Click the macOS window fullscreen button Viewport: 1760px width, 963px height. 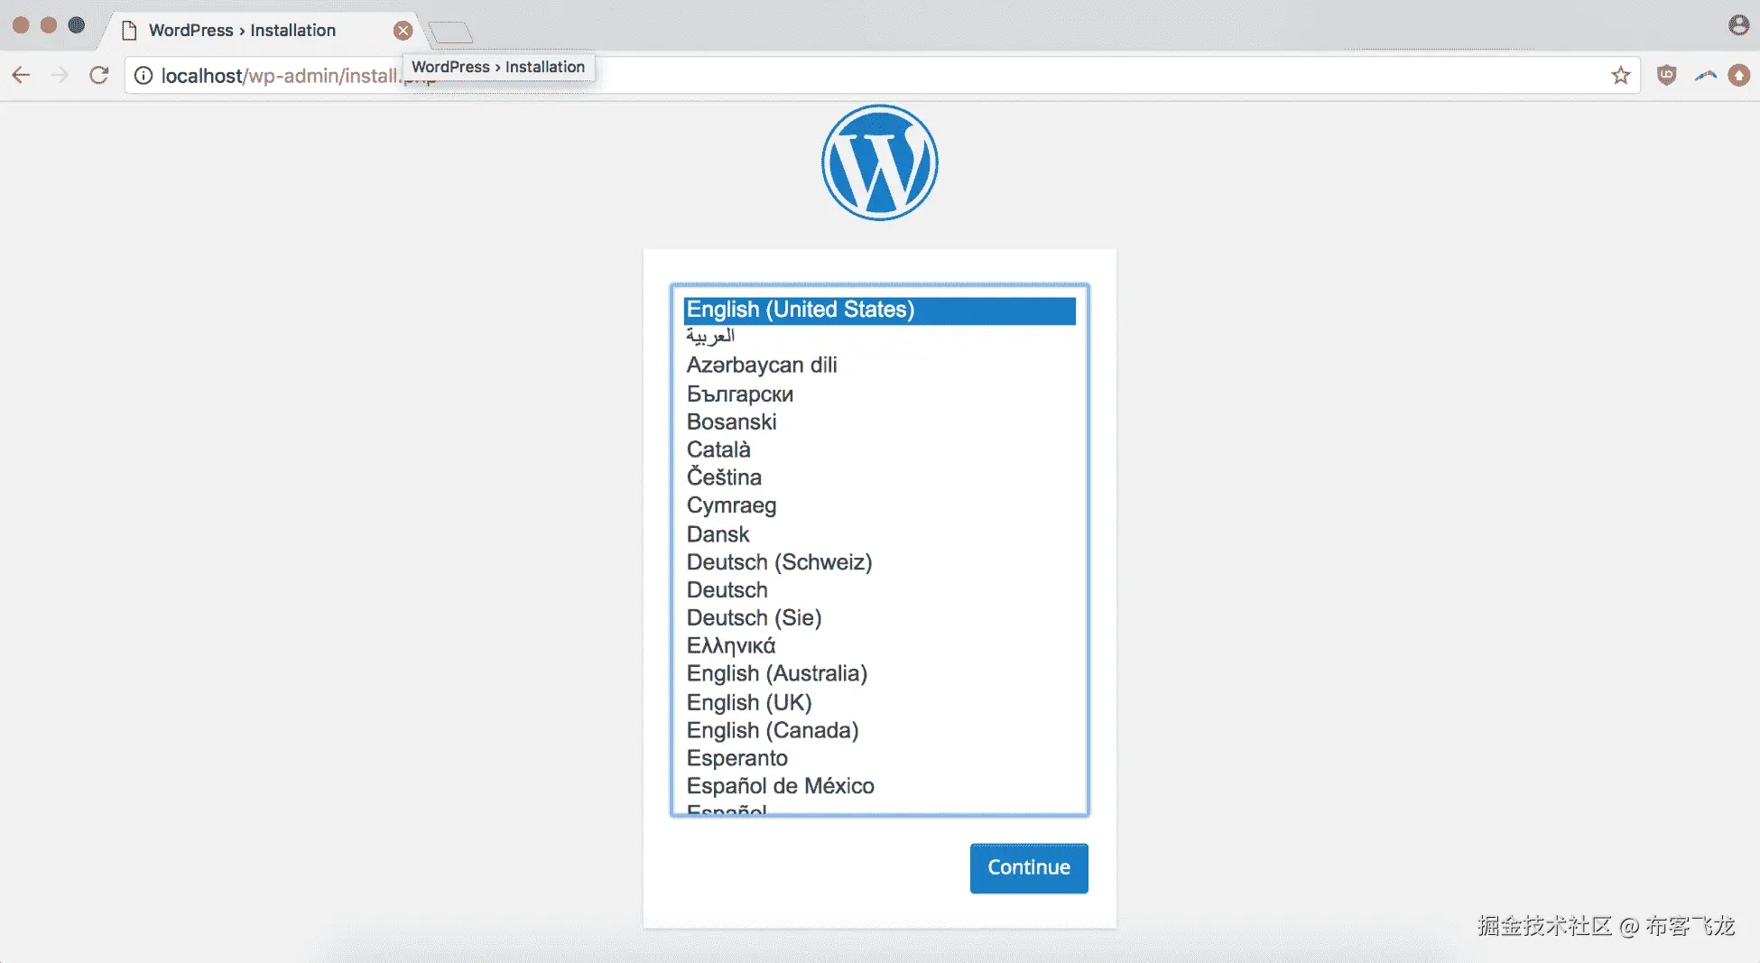point(77,25)
